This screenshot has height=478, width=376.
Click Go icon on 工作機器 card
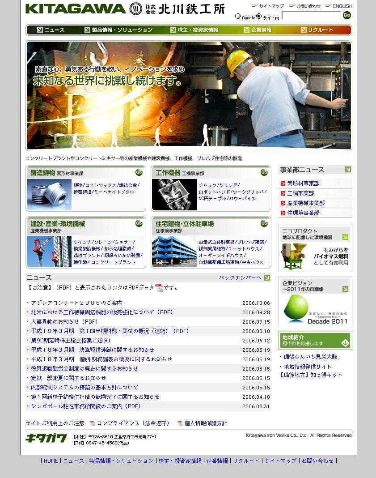264,173
